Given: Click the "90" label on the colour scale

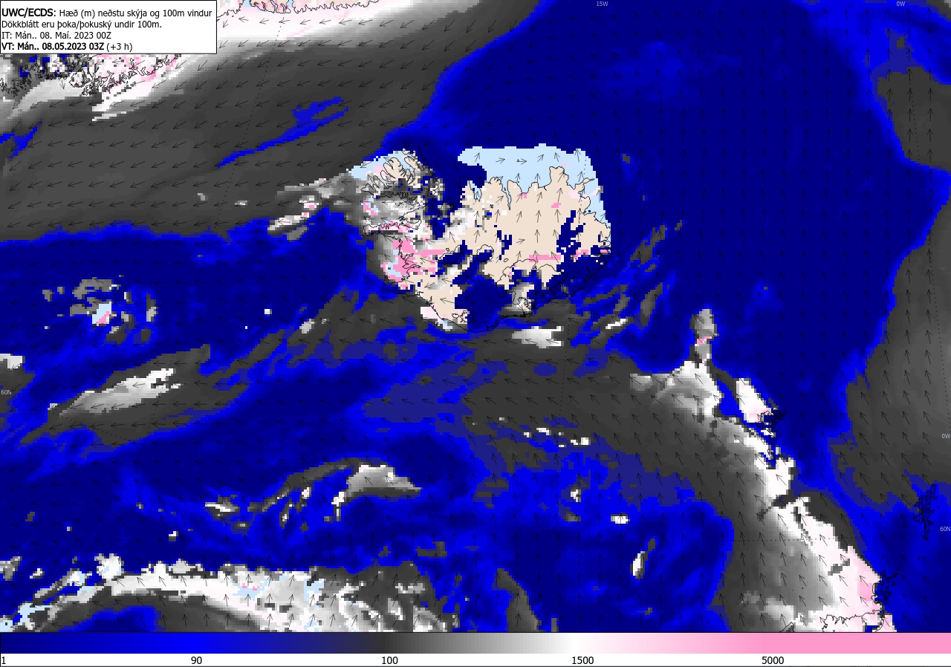Looking at the screenshot, I should (196, 660).
